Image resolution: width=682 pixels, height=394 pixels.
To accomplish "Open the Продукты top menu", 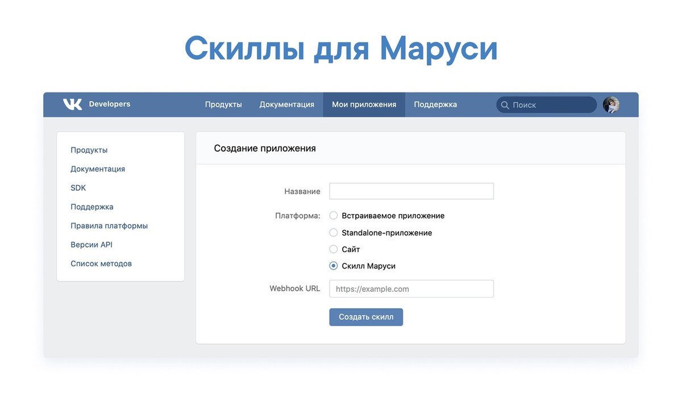I will click(223, 104).
